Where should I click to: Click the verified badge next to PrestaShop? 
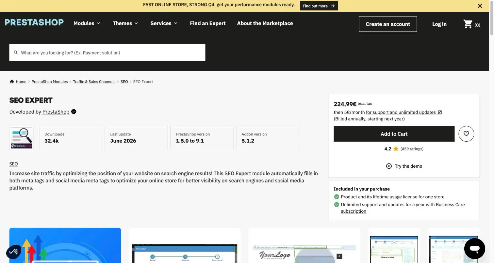pyautogui.click(x=74, y=112)
